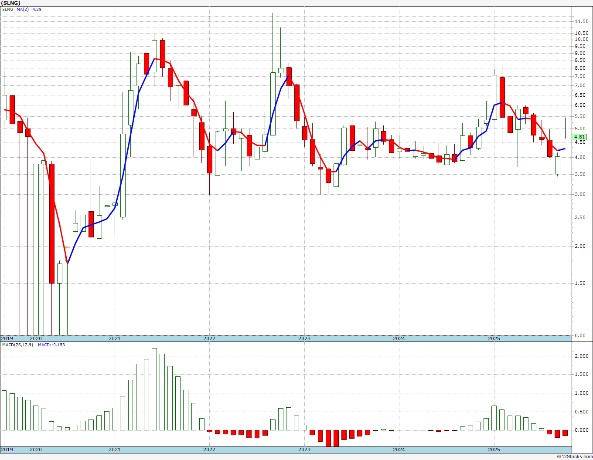Viewport: 593px width, 460px height.
Task: Select the "7.50" price axis label
Action: tap(580, 76)
